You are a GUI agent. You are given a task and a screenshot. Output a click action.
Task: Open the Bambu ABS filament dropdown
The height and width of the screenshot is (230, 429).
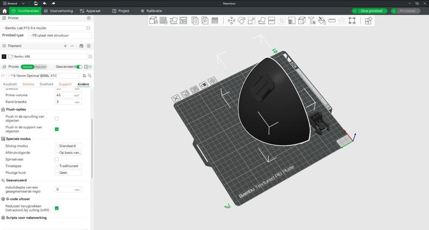[x=47, y=57]
